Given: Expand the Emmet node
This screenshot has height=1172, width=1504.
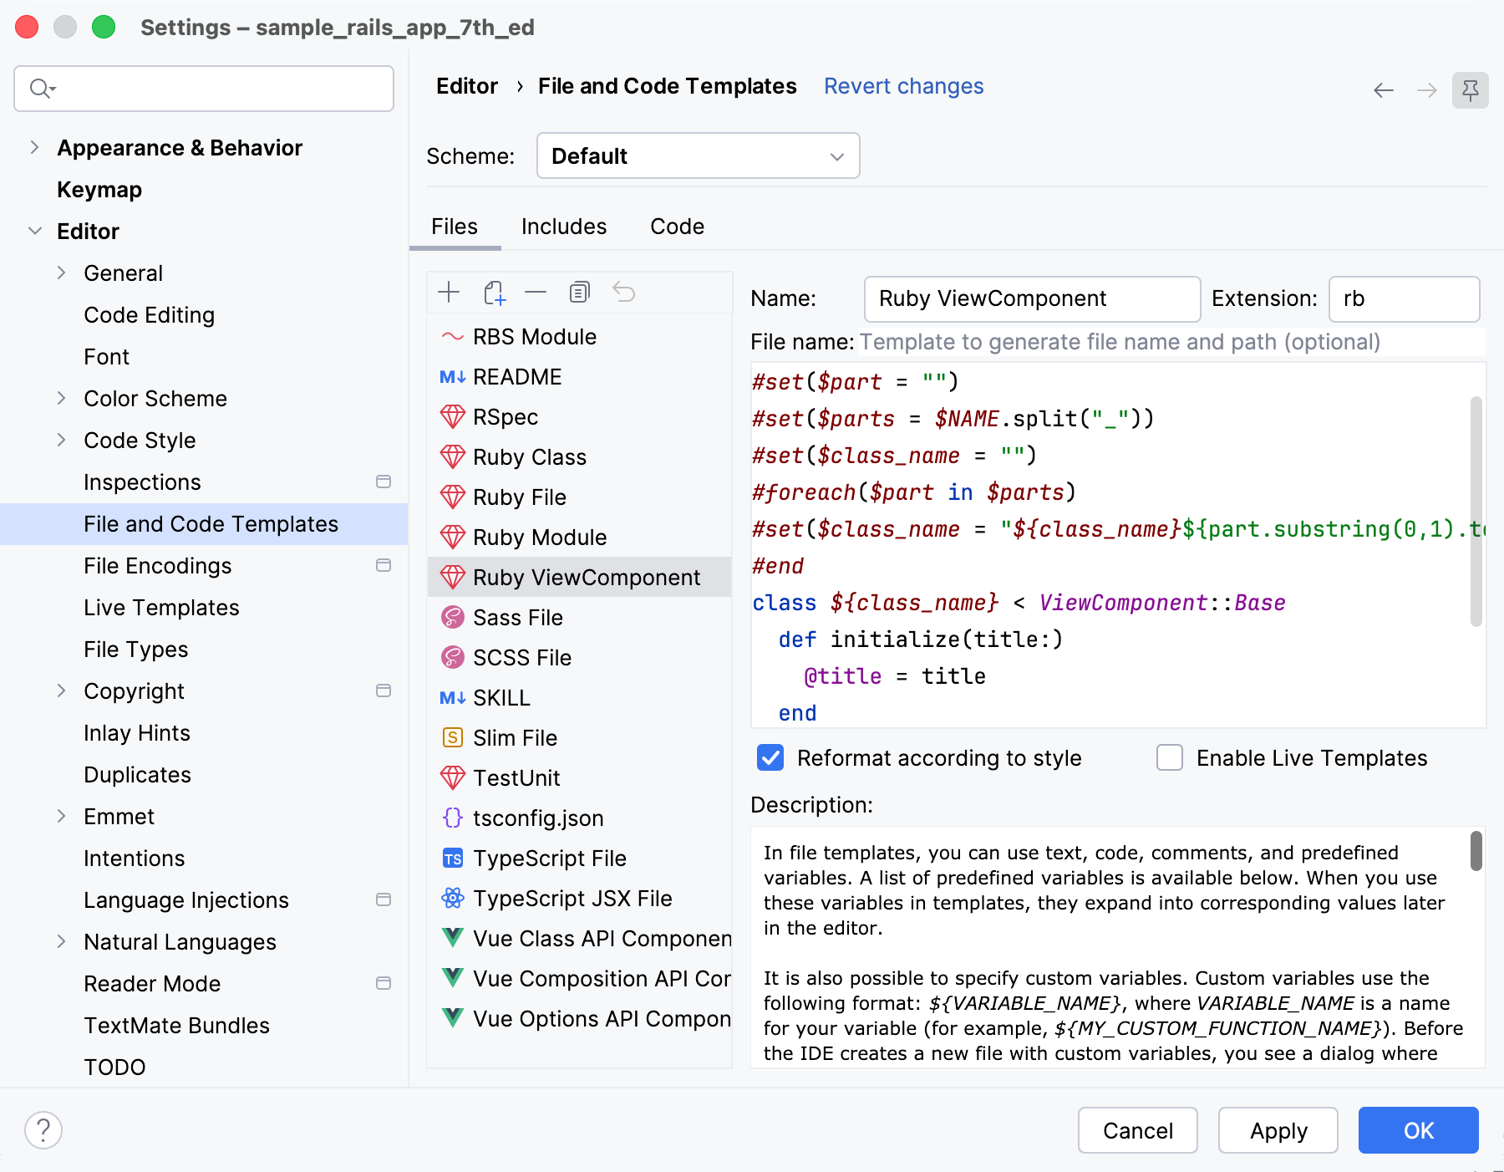Looking at the screenshot, I should pos(61,816).
